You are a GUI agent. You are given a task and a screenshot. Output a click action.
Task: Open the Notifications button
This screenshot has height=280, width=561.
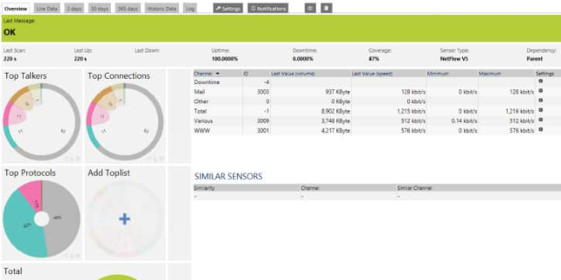(268, 8)
